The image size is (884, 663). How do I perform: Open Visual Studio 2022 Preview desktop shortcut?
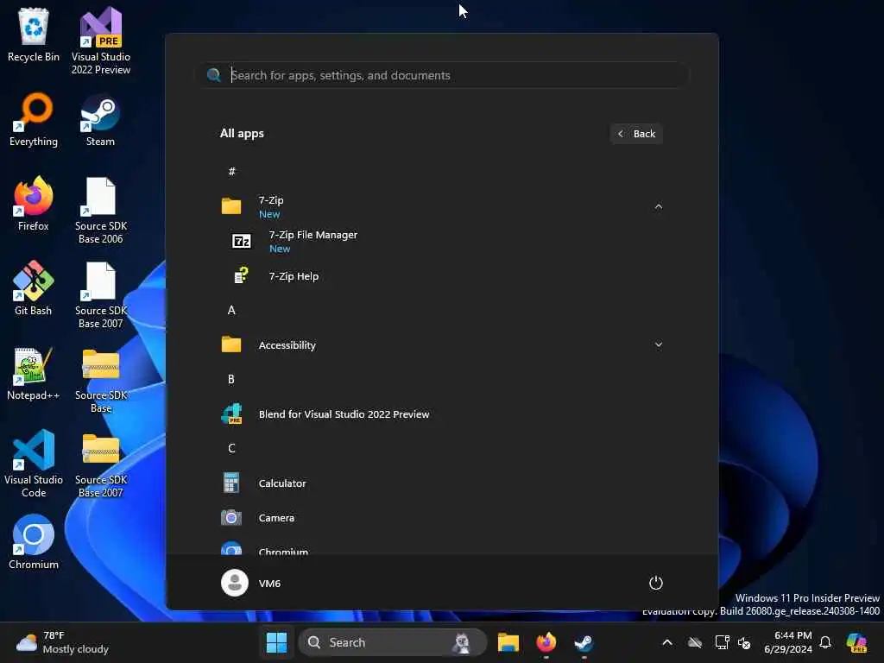pos(100,41)
